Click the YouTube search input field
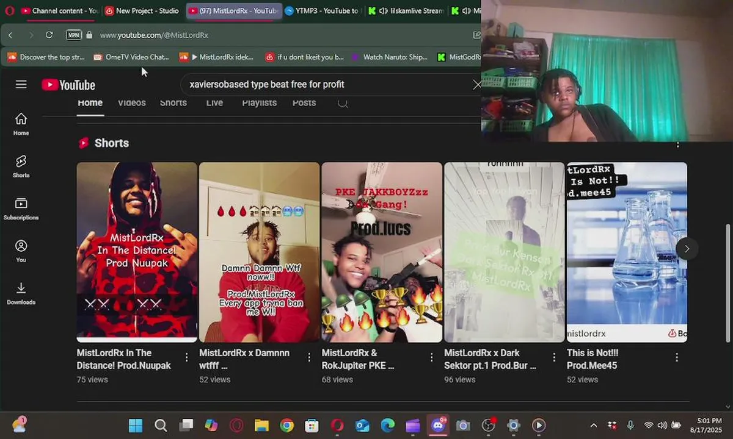This screenshot has width=733, height=439. coord(327,85)
